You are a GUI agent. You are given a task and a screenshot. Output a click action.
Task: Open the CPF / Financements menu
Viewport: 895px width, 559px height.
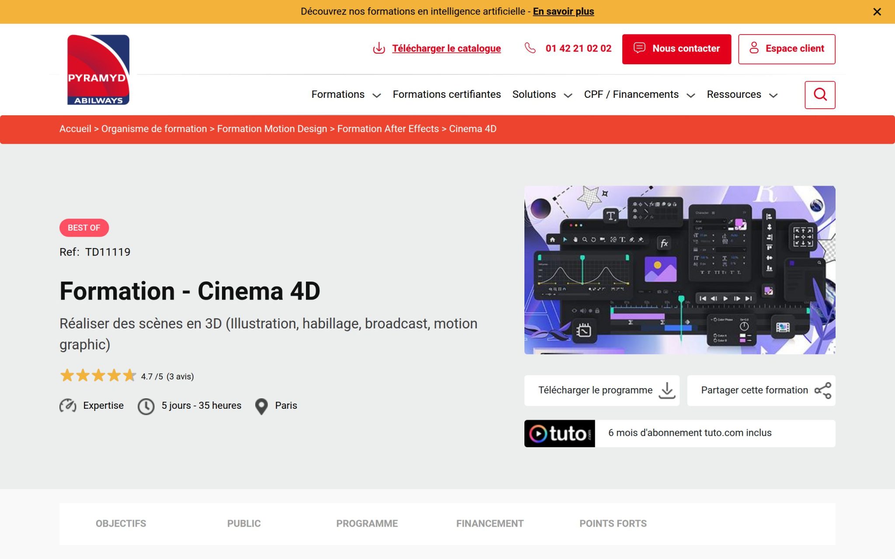pos(631,94)
